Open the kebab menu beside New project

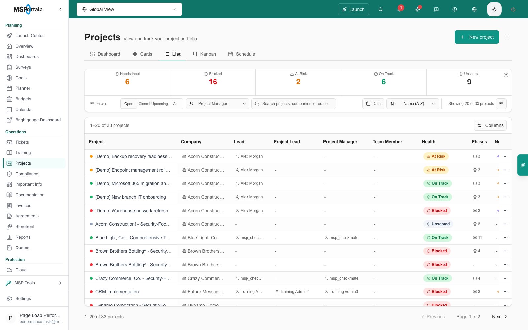pos(507,37)
